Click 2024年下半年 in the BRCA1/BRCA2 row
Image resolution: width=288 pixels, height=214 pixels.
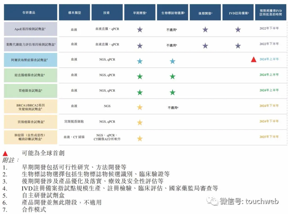point(269,106)
